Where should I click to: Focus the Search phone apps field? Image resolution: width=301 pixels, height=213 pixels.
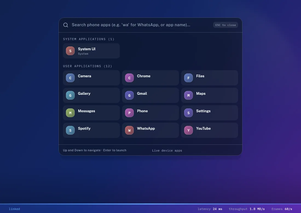pyautogui.click(x=141, y=25)
